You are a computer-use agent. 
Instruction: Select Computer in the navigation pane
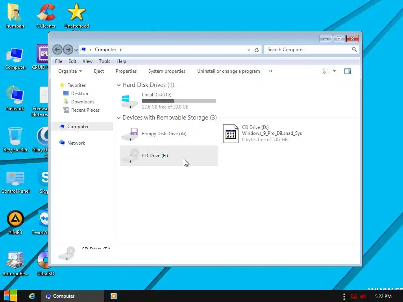tap(78, 126)
